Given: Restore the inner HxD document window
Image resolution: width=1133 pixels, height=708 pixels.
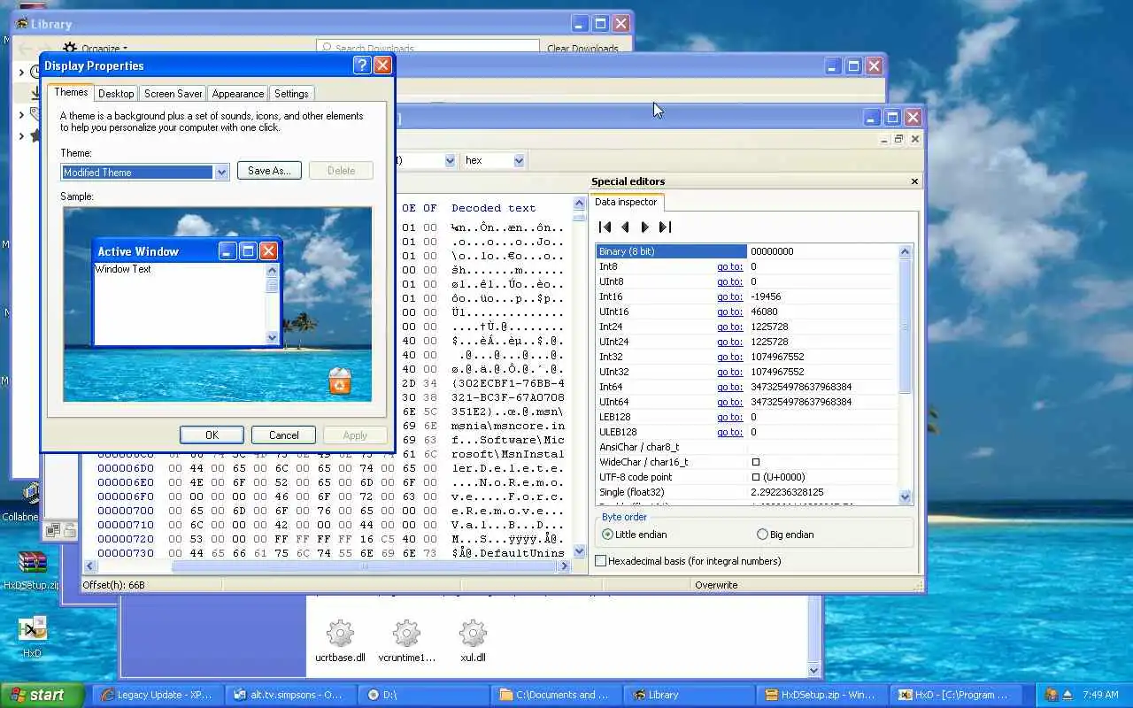Looking at the screenshot, I should pos(898,139).
